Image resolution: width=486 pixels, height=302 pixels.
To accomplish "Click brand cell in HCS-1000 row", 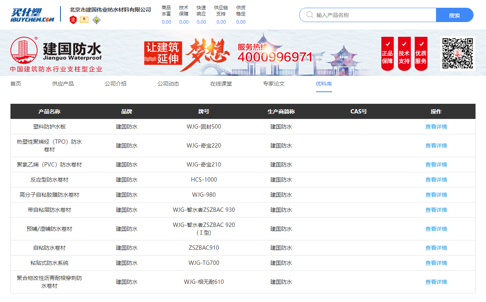I will point(127,180).
